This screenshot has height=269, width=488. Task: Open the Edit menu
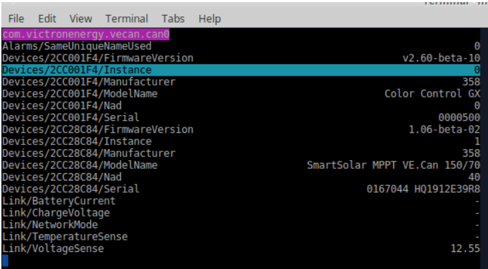(47, 18)
